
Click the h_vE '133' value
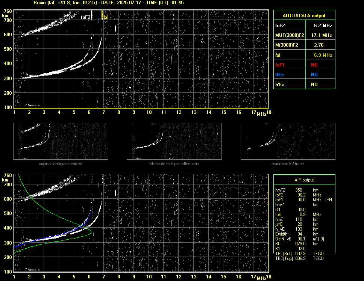[x=299, y=229]
